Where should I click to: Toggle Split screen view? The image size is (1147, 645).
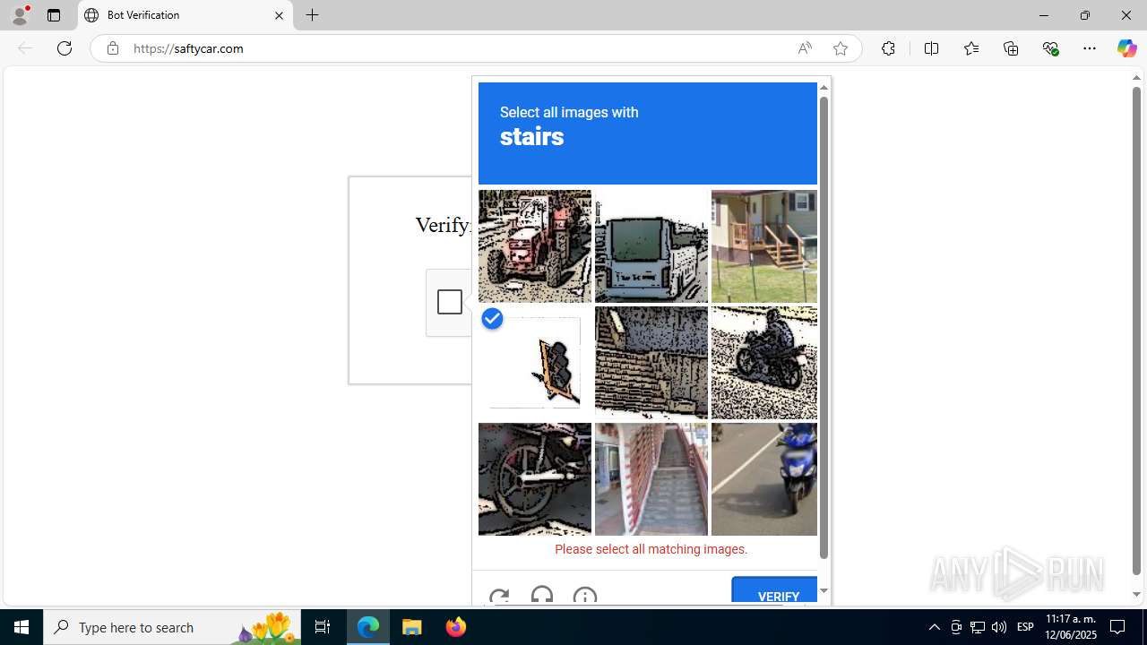coord(931,48)
